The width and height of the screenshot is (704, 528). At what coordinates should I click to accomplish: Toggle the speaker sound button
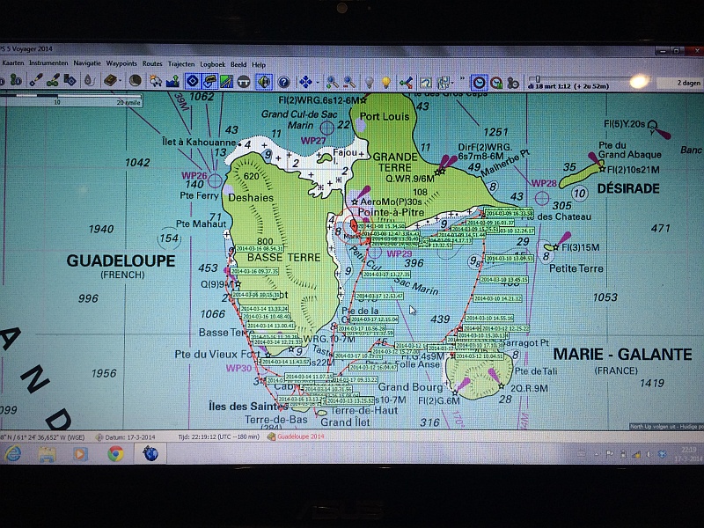tap(264, 82)
